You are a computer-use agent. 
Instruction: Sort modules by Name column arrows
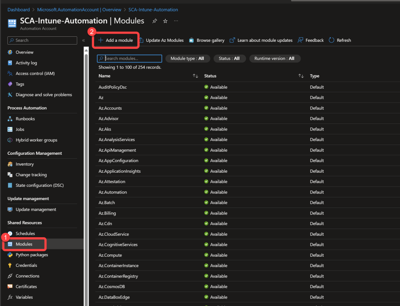click(x=195, y=76)
